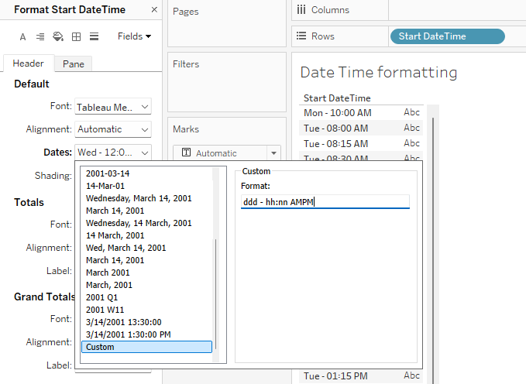Screen dimensions: 526x384
Task: Click the Columns shelf icon
Action: (301, 10)
